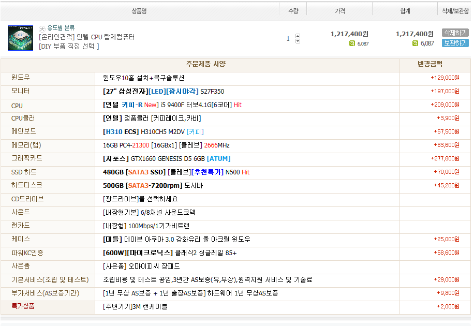The height and width of the screenshot is (326, 474).
Task: Click the 480GB SATA3 SSD N500 entry
Action: coord(176,172)
